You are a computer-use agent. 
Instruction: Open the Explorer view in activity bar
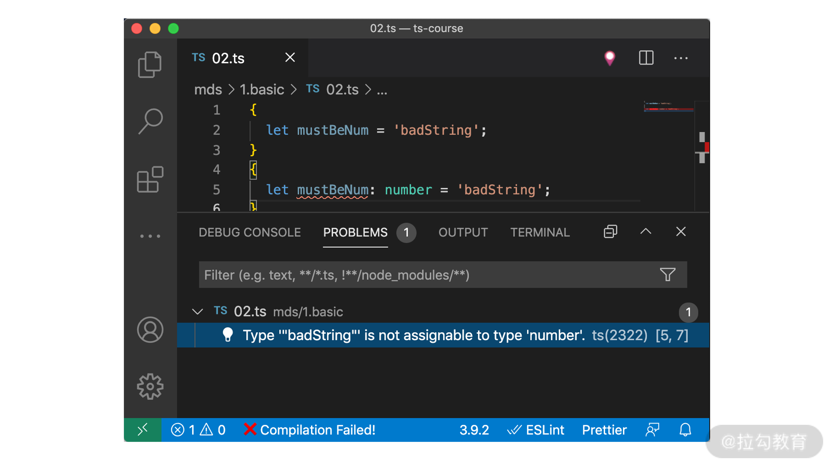(150, 65)
